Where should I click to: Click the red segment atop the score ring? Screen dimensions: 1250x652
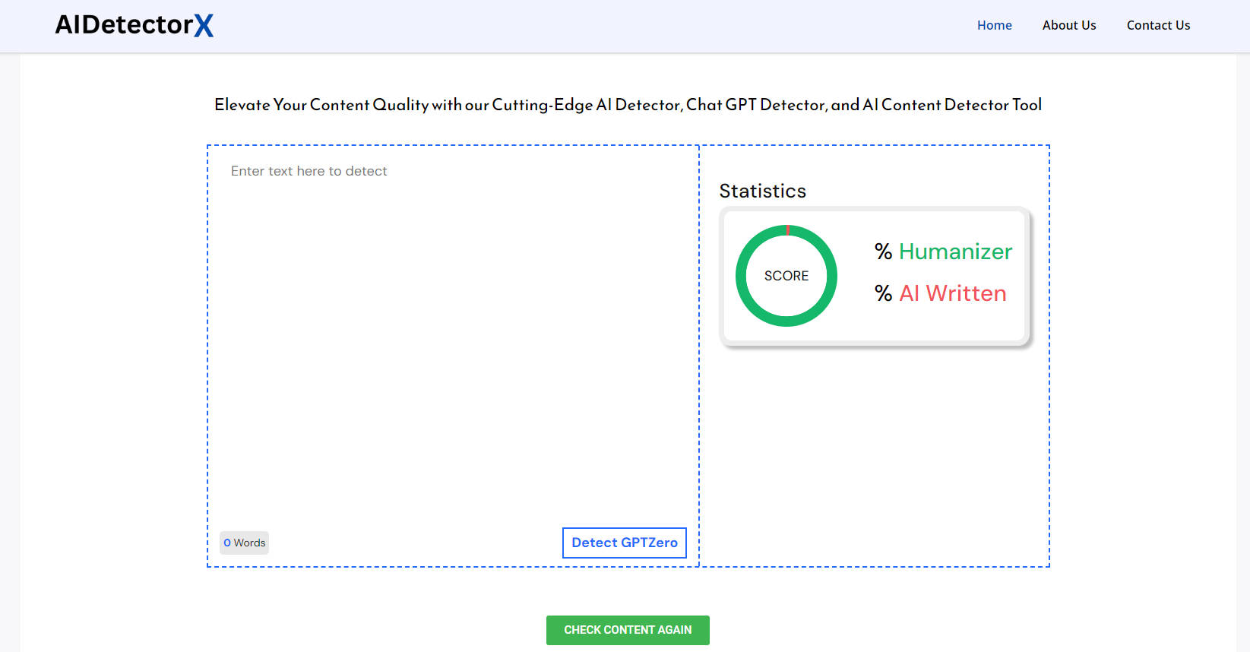coord(788,229)
